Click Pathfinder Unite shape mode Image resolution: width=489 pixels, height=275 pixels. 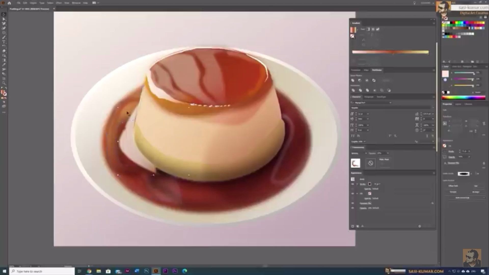tap(353, 80)
